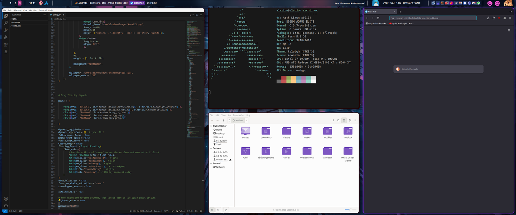516x215 pixels.
Task: Open the Accounts icon in VS Code
Action: (6, 199)
